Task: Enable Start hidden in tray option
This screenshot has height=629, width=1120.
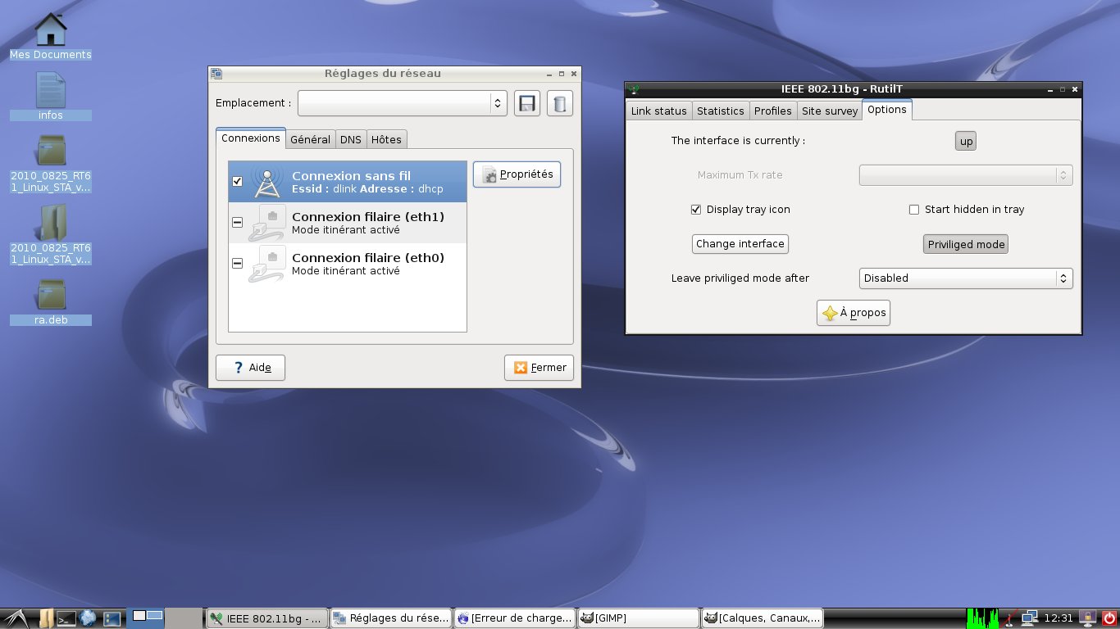Action: (914, 210)
